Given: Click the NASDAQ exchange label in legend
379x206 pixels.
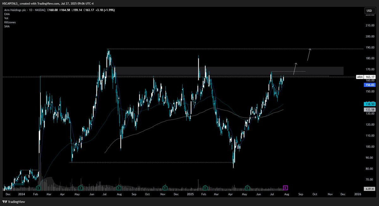Looking at the screenshot, I should tap(40, 10).
